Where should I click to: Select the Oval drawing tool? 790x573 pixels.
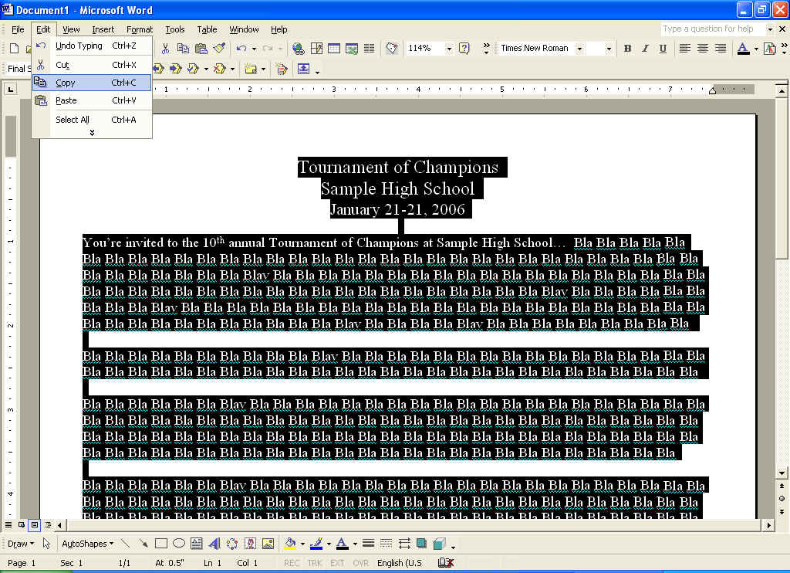(x=179, y=544)
